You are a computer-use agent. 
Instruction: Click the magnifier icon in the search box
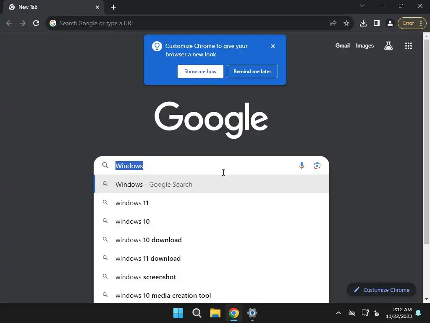click(105, 165)
